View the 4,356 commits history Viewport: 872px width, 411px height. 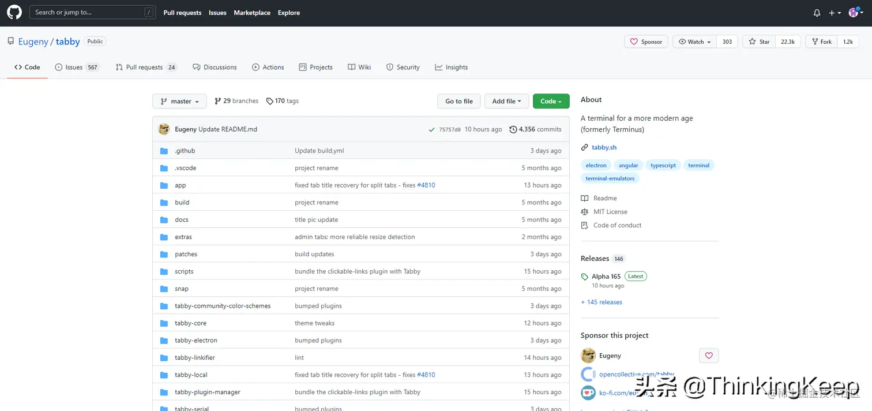535,129
